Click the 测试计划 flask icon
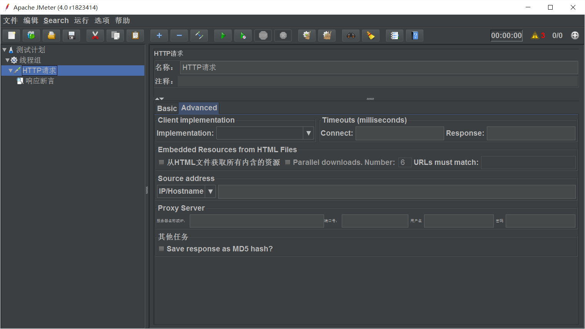 point(11,50)
